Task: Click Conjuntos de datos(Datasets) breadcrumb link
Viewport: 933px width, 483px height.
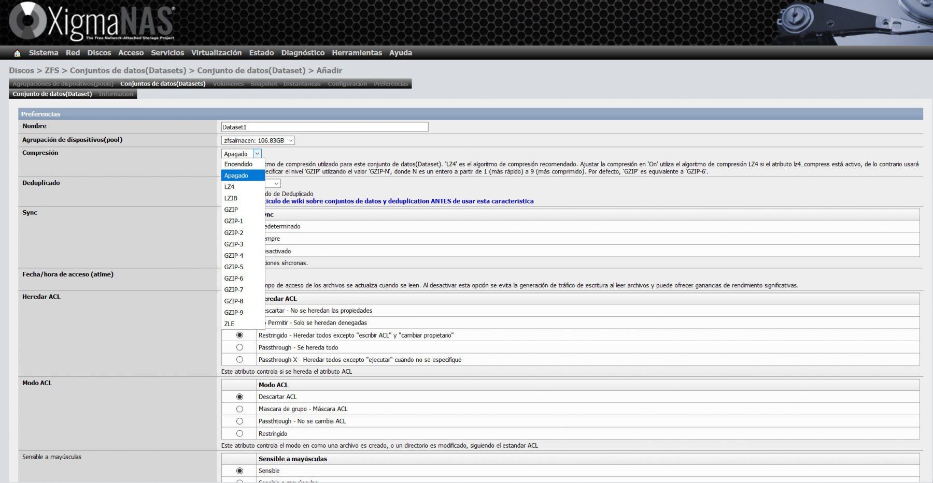Action: (x=128, y=70)
